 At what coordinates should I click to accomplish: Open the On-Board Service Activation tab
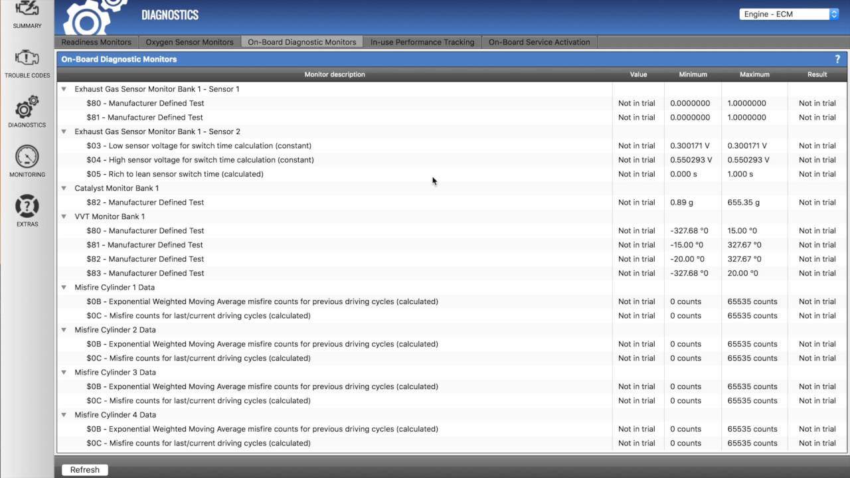point(539,42)
